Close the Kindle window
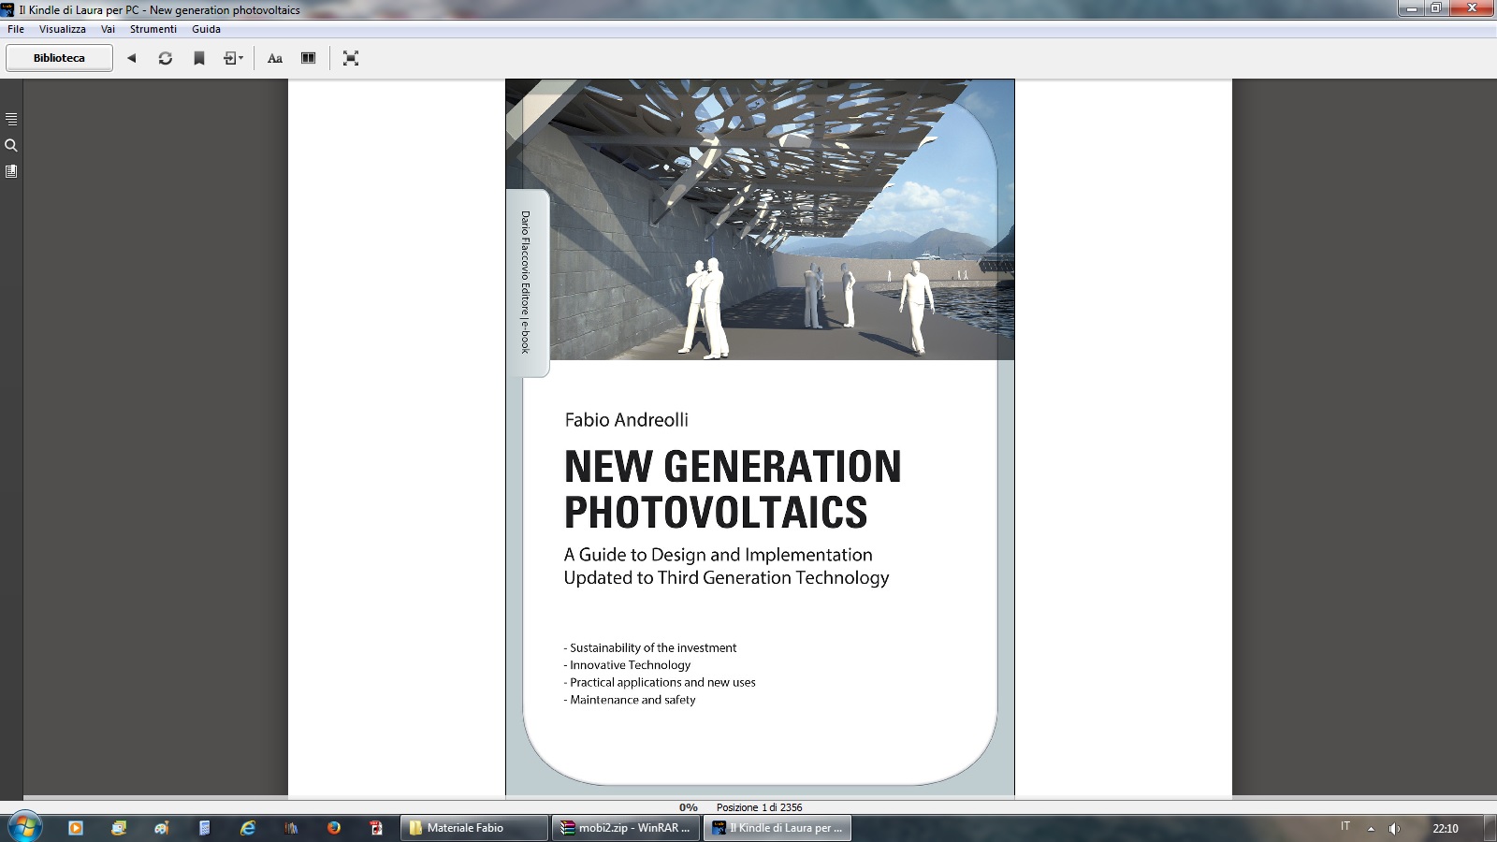The width and height of the screenshot is (1497, 842). [x=1472, y=8]
